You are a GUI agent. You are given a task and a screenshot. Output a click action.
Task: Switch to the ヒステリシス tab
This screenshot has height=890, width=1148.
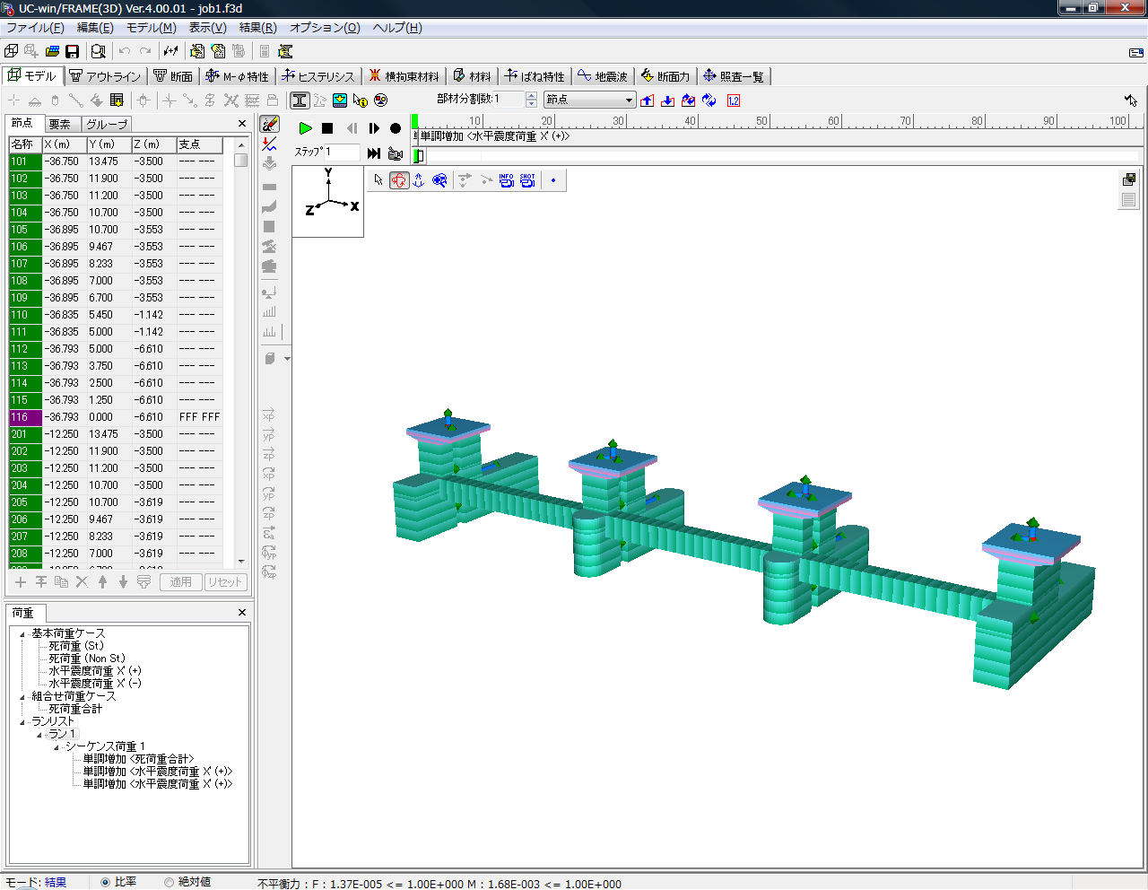(318, 76)
